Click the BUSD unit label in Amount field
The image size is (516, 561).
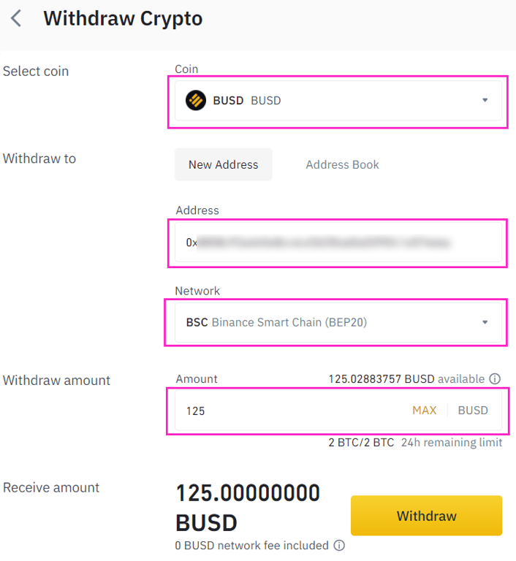click(x=473, y=411)
